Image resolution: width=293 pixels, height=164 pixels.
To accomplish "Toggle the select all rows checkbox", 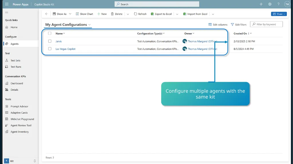I will (50, 33).
